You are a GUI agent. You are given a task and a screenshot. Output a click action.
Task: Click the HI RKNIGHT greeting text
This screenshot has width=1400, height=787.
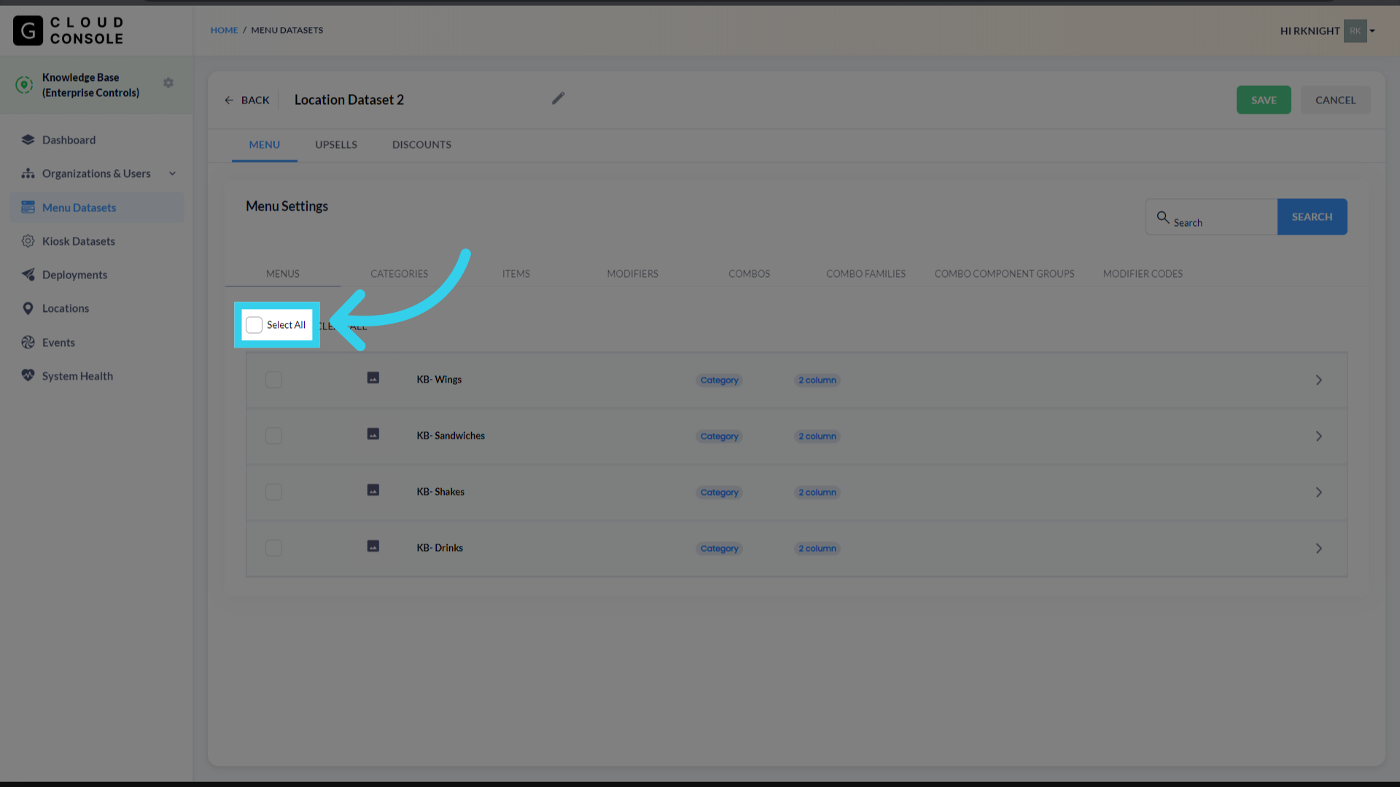click(x=1310, y=31)
